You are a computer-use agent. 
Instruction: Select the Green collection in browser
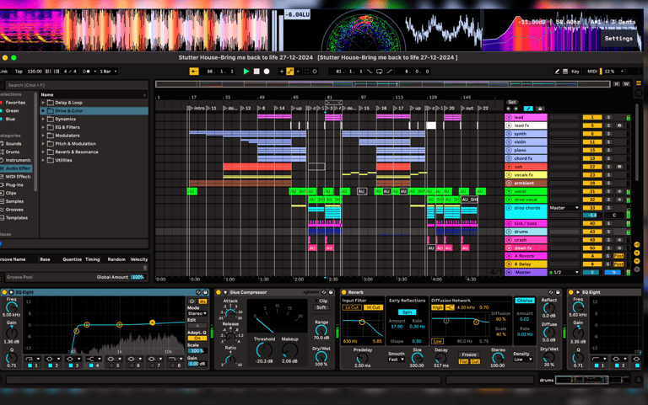pyautogui.click(x=12, y=110)
